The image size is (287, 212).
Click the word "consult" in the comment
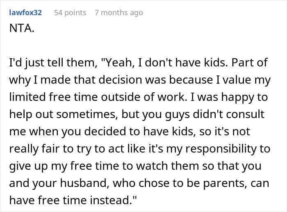click(245, 114)
